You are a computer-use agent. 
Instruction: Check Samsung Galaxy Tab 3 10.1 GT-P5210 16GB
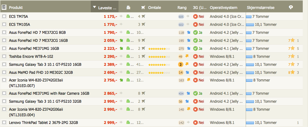click(x=4, y=64)
